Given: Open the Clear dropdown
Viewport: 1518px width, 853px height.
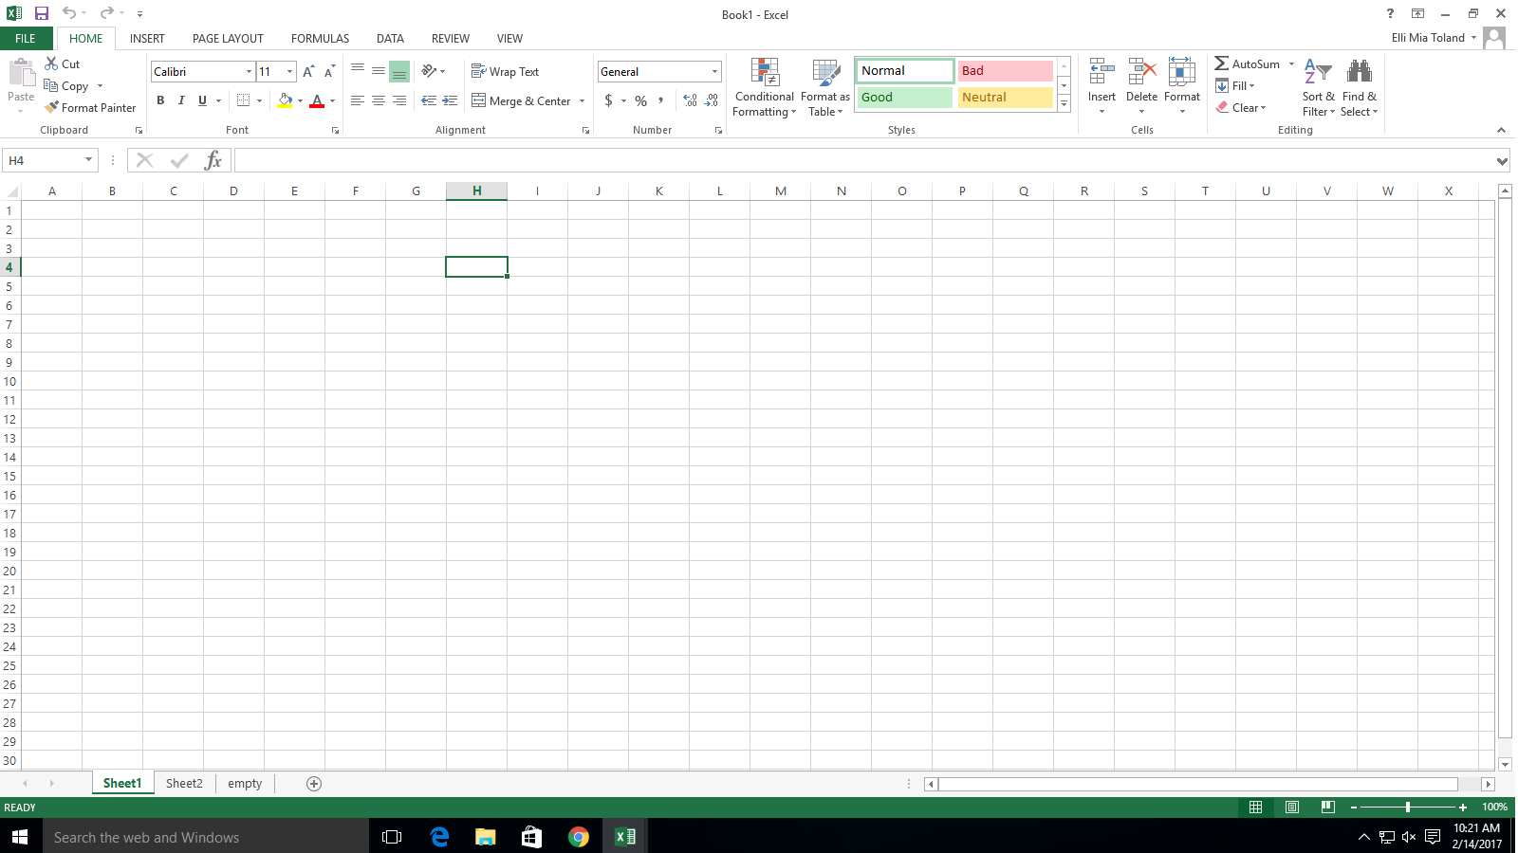Looking at the screenshot, I should [x=1241, y=107].
